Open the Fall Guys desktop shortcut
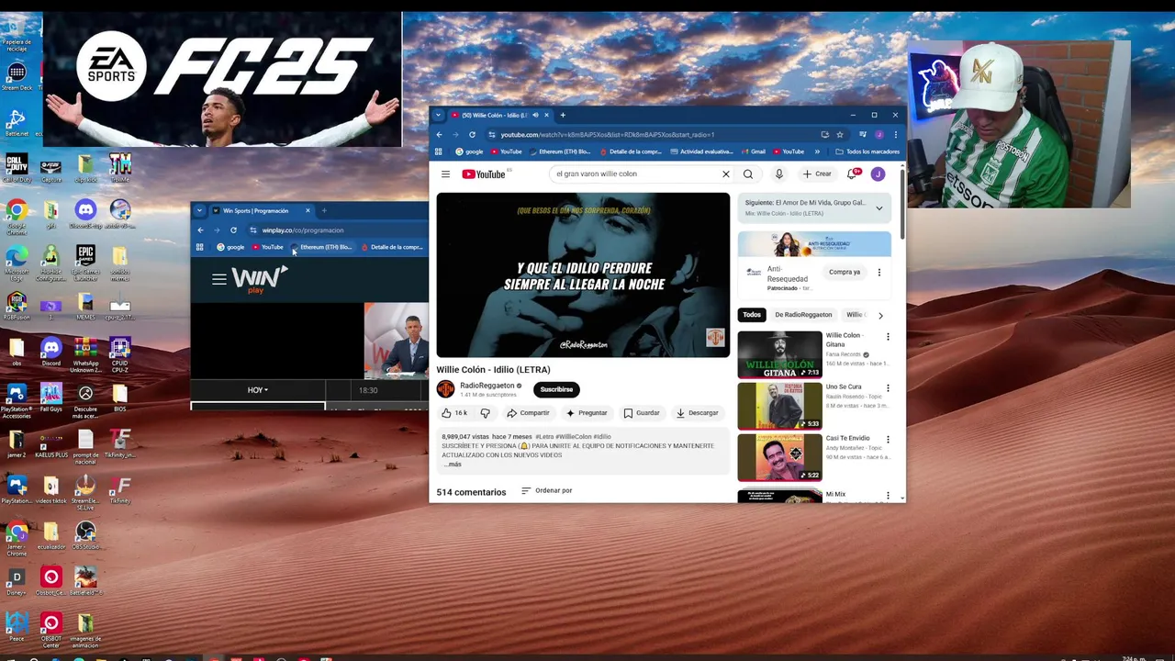The image size is (1175, 661). tap(50, 398)
